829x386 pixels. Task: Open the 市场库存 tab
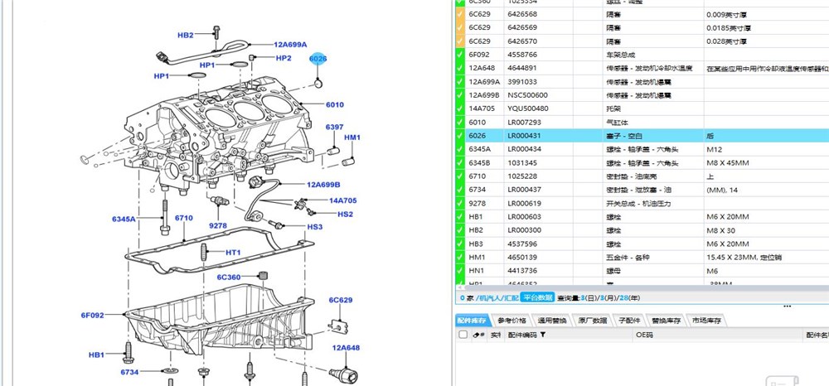pos(706,321)
